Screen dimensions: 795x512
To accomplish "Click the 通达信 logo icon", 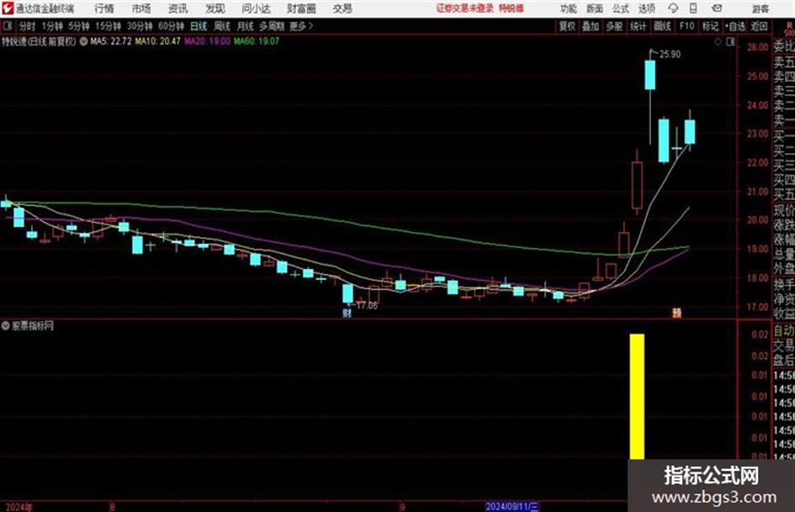I will click(x=8, y=8).
